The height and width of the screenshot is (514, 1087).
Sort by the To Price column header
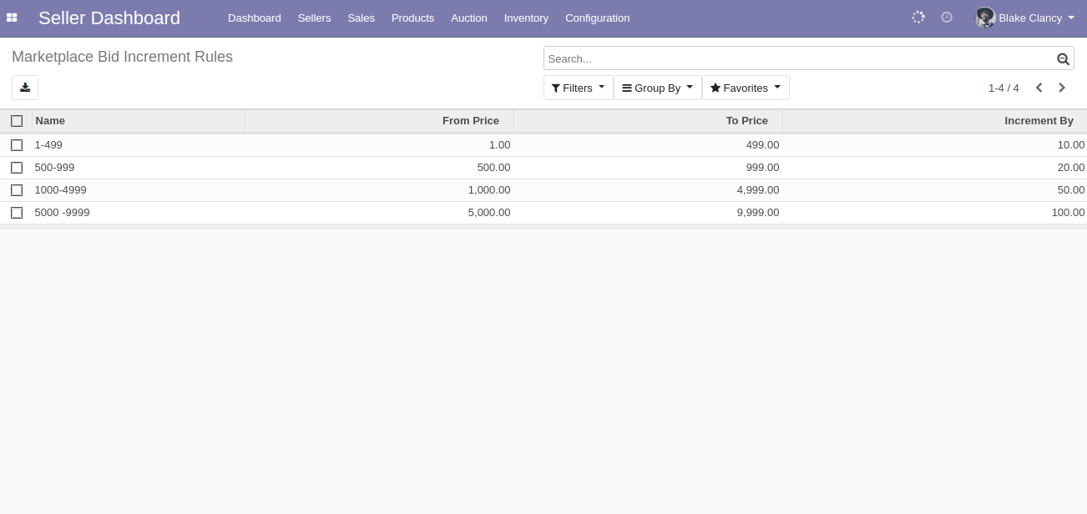[649, 121]
